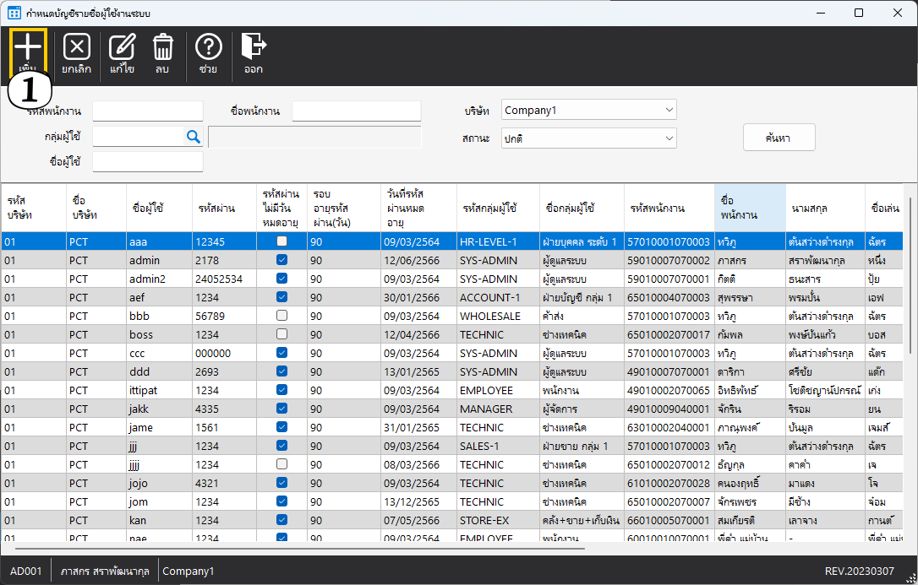The image size is (918, 585).
Task: Open Help (ช่วย) question mark icon
Action: tap(209, 48)
